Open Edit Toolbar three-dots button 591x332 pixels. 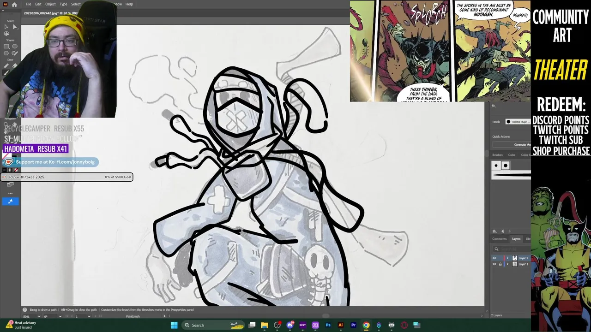(x=10, y=193)
